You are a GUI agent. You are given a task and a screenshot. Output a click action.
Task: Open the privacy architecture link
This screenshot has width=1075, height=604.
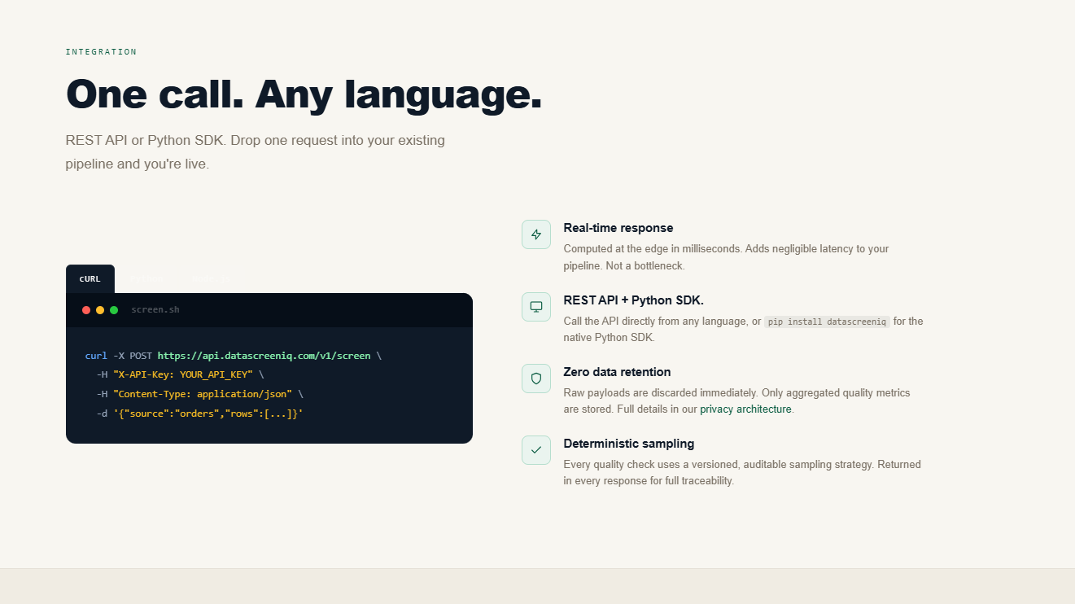(745, 409)
